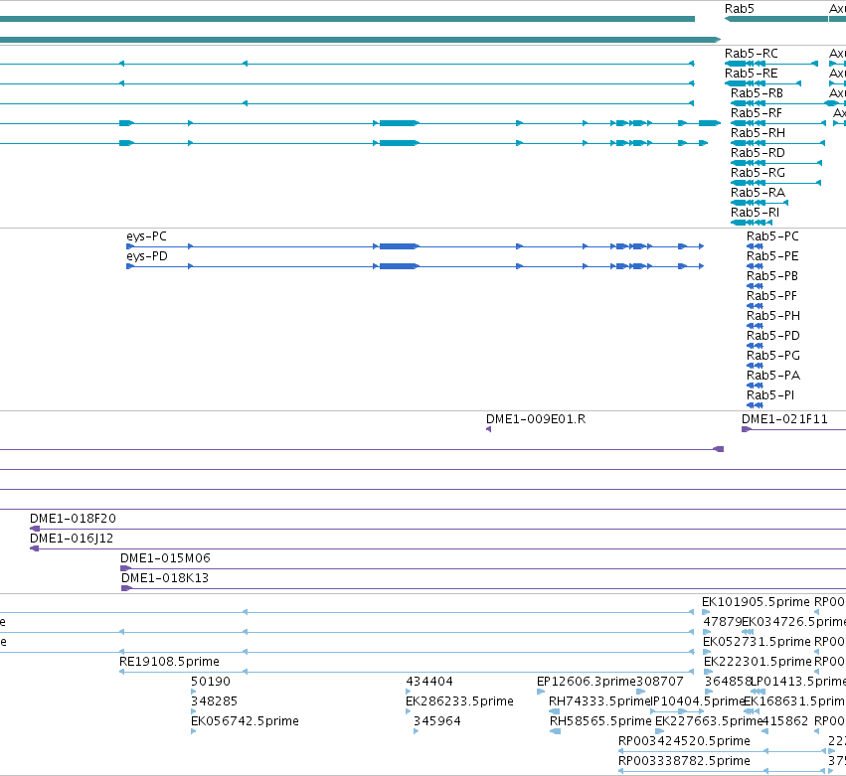Select the Rab5-PE protein label
846x776 pixels.
[772, 256]
